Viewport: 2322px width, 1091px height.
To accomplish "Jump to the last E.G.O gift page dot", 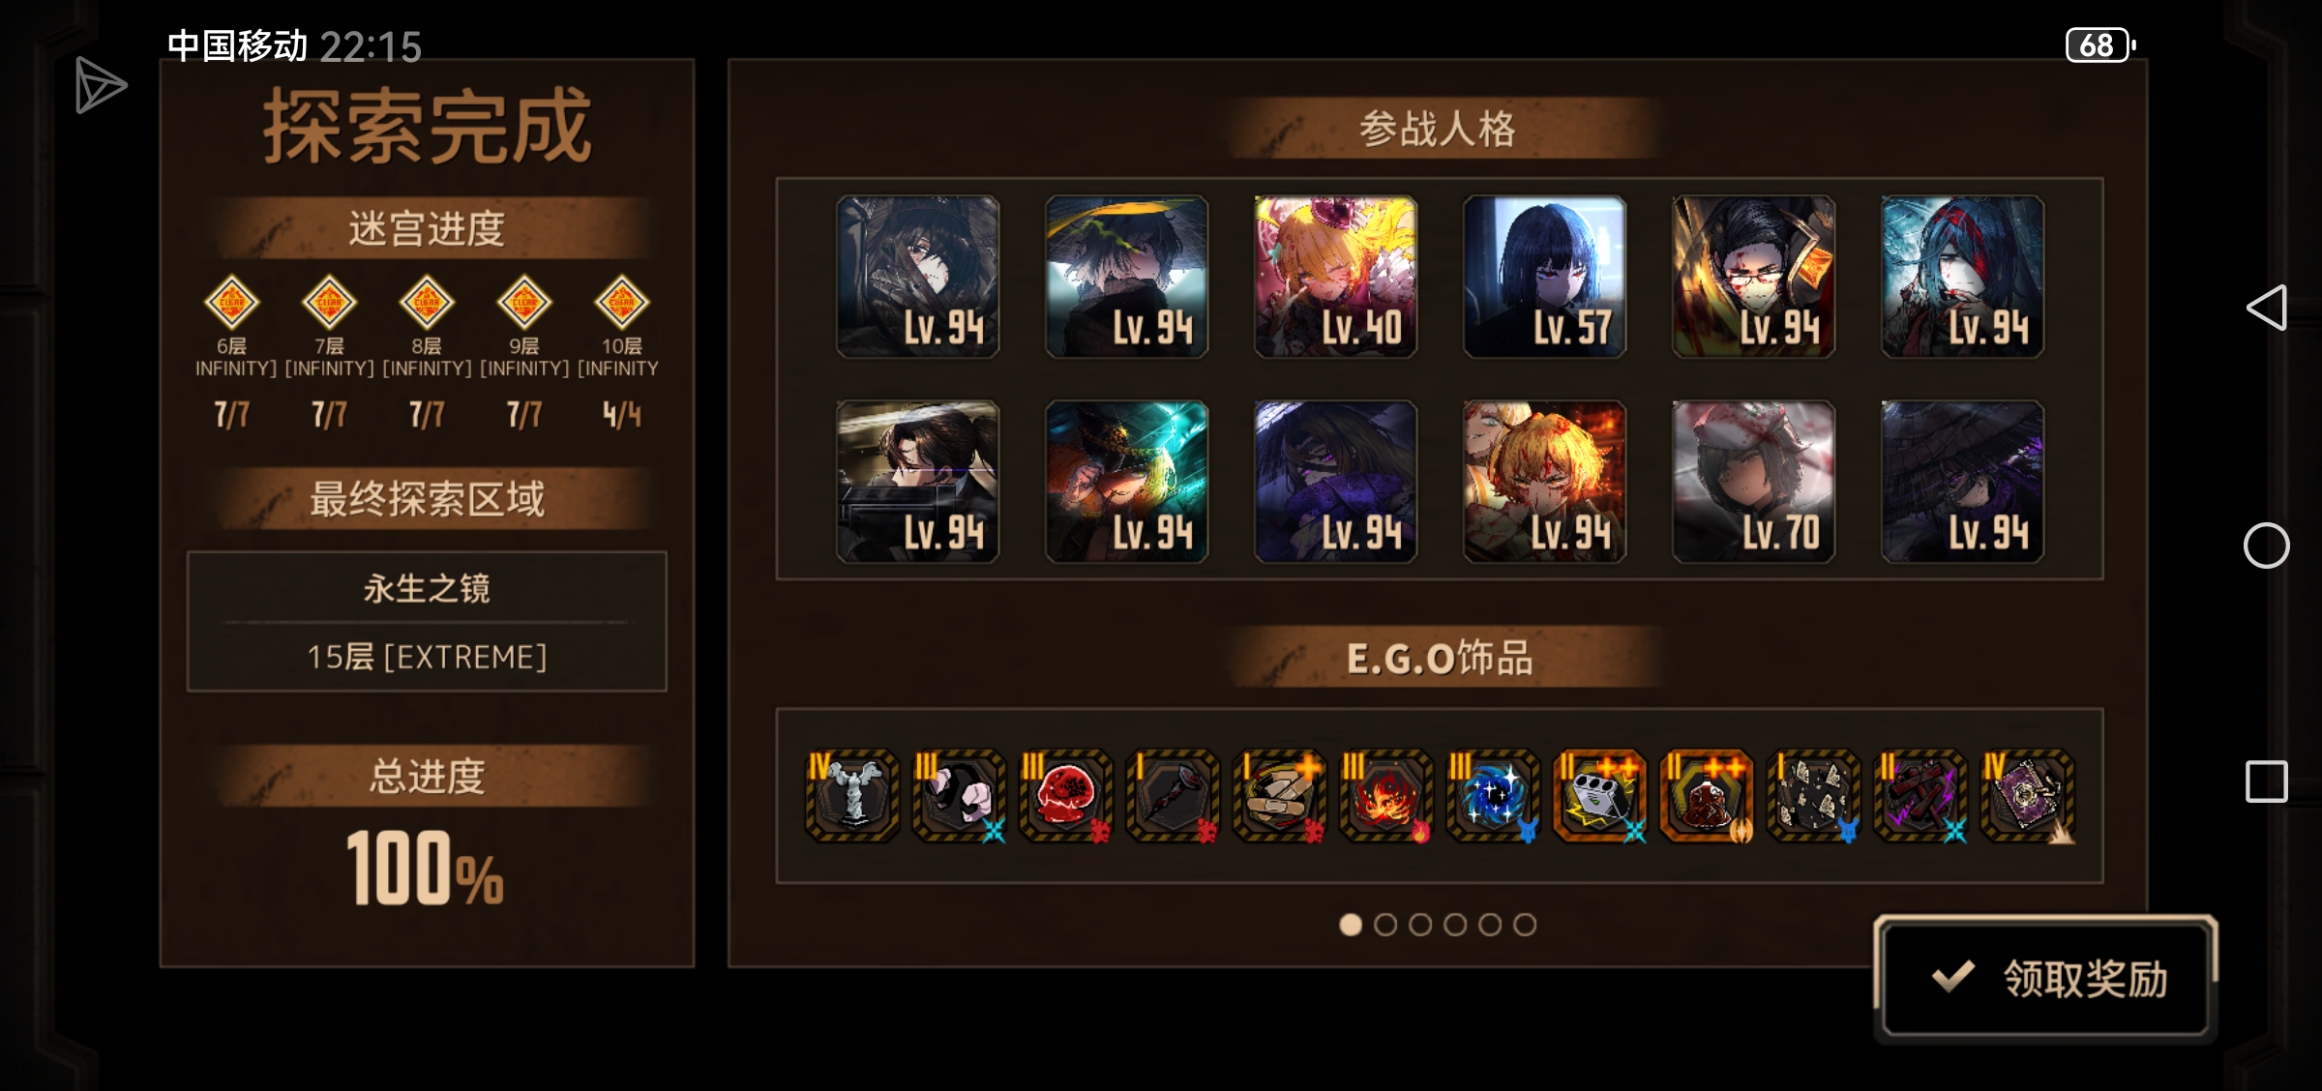I will 1525,925.
